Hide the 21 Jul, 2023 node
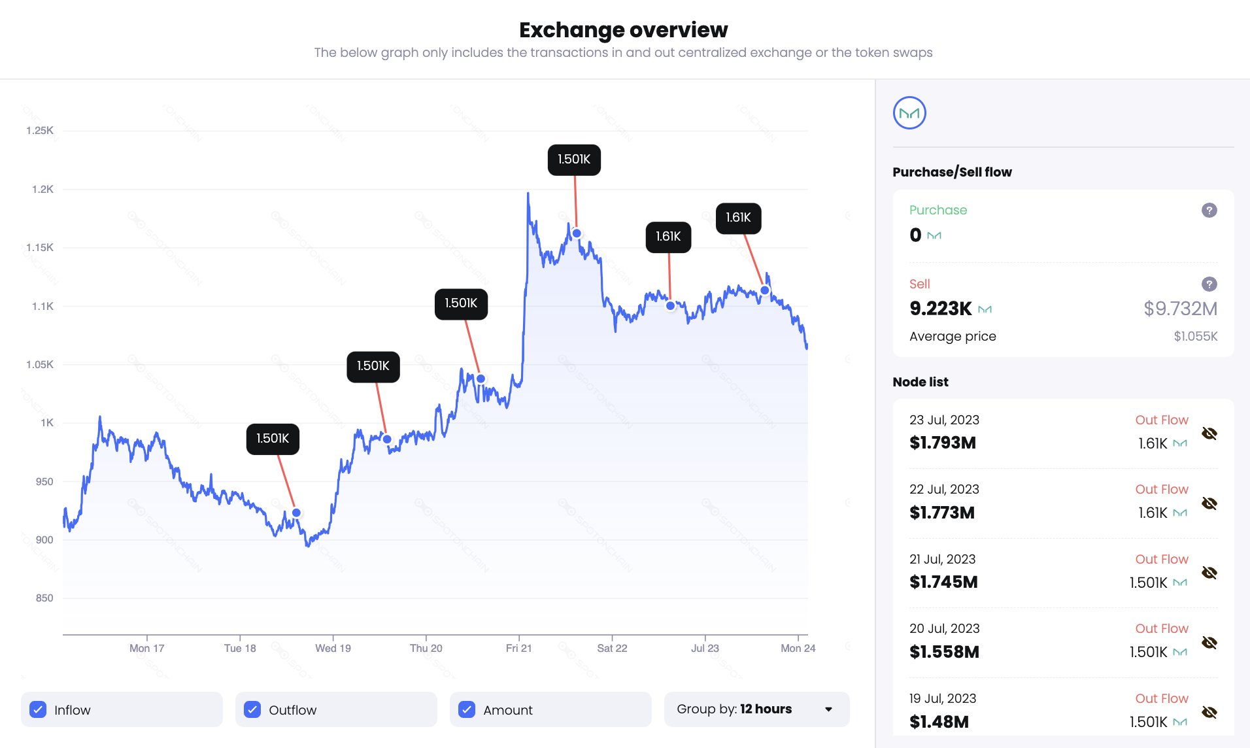Image resolution: width=1250 pixels, height=748 pixels. coord(1209,573)
